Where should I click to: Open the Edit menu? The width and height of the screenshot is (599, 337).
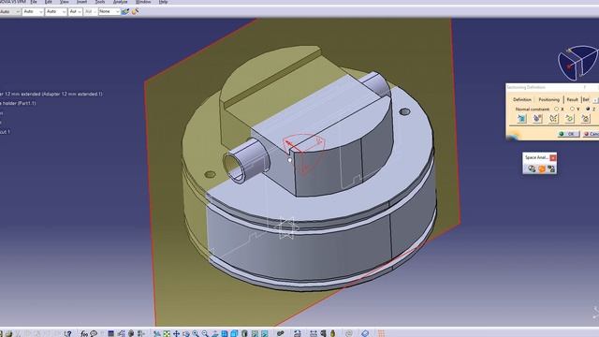pyautogui.click(x=48, y=2)
